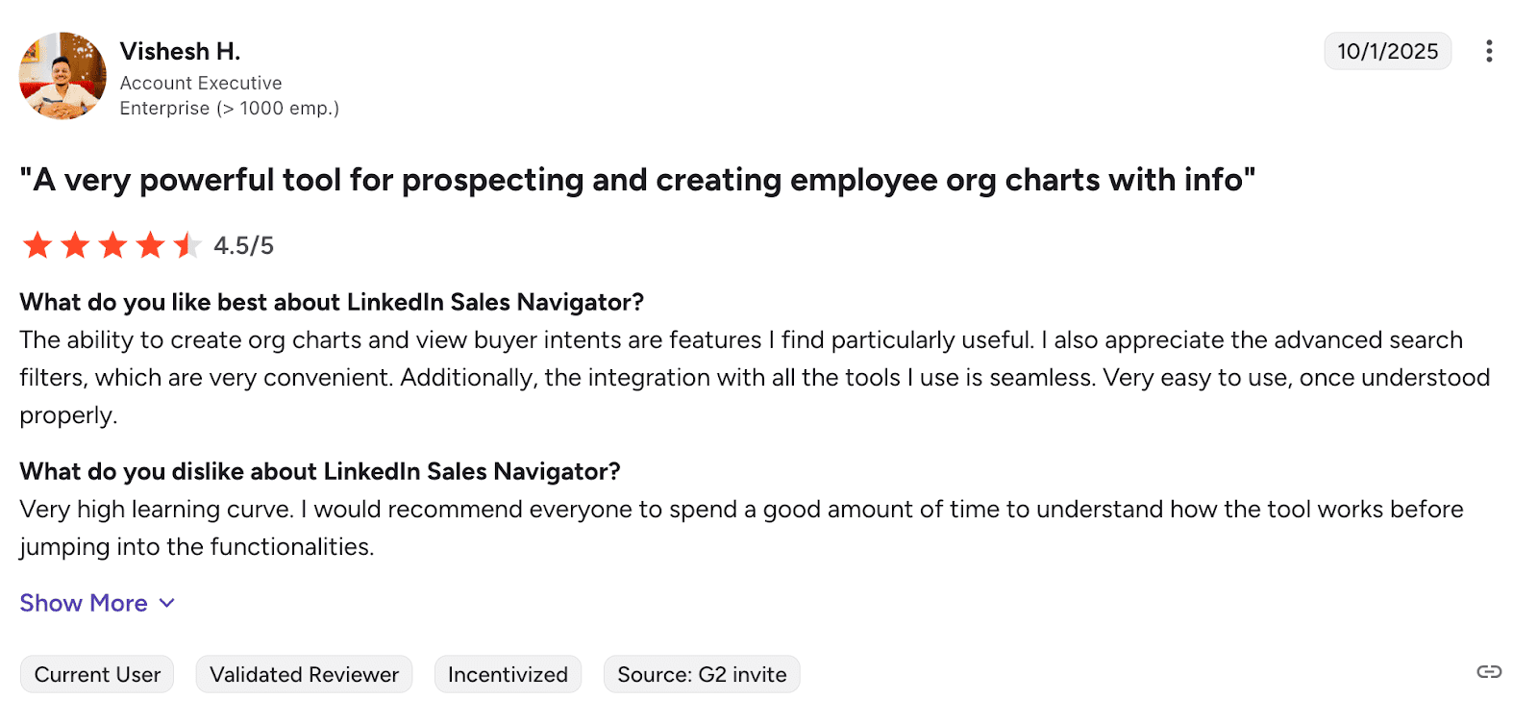Image resolution: width=1538 pixels, height=725 pixels.
Task: Click the review title headline
Action: tap(637, 180)
